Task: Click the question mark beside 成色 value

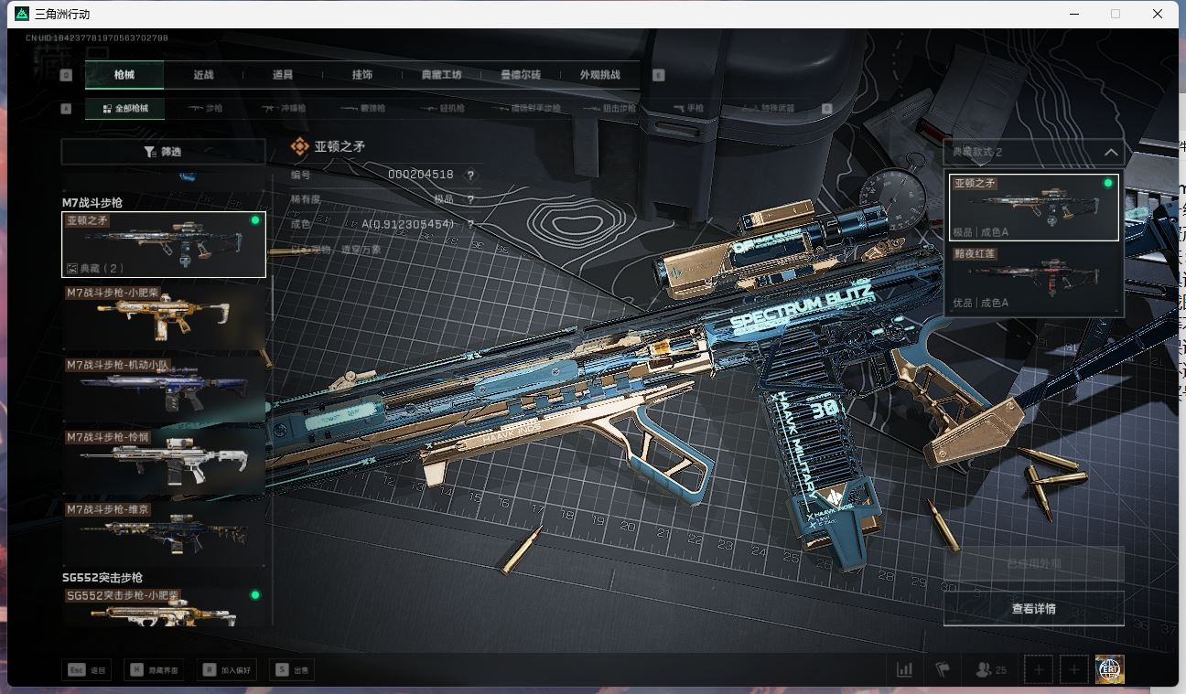Action: click(x=471, y=225)
